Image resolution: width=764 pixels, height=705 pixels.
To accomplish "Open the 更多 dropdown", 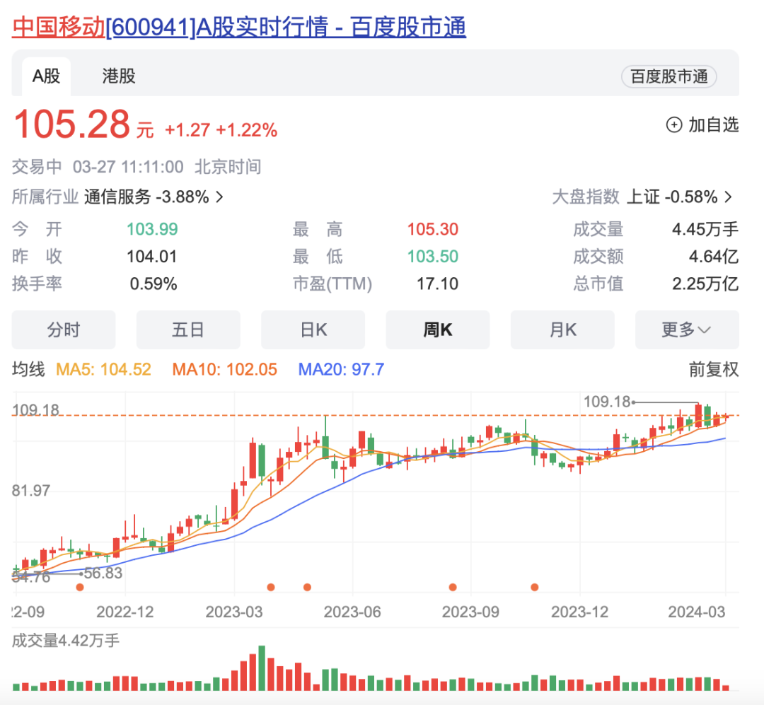I will pyautogui.click(x=687, y=330).
